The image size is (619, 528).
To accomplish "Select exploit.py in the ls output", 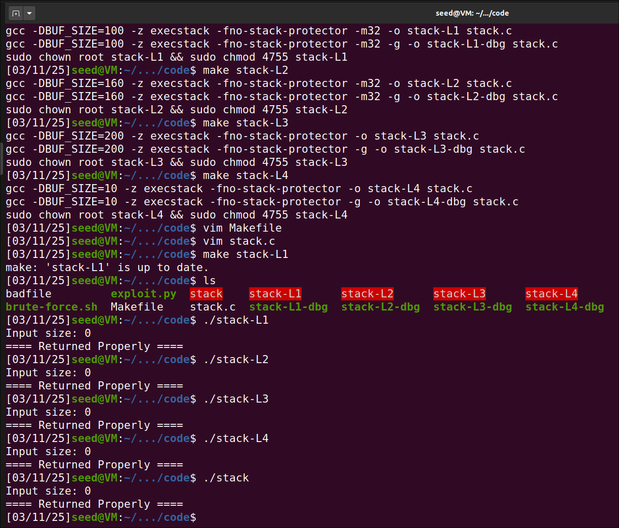I will pyautogui.click(x=144, y=294).
